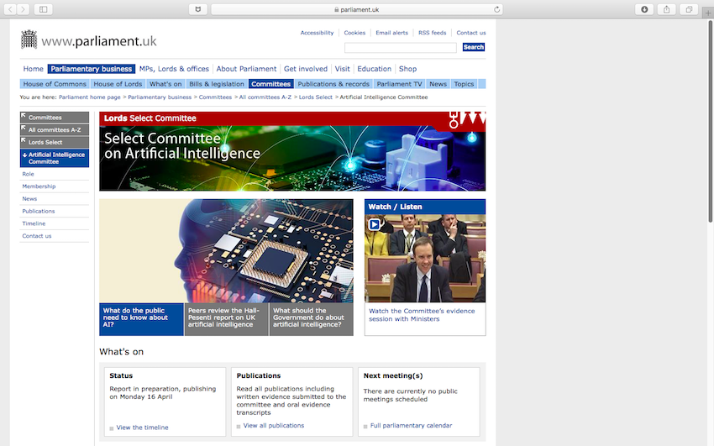
Task: Select the Committees submenu tab
Action: pyautogui.click(x=271, y=84)
